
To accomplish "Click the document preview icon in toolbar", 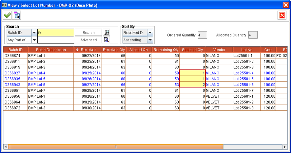I will 17,15.
